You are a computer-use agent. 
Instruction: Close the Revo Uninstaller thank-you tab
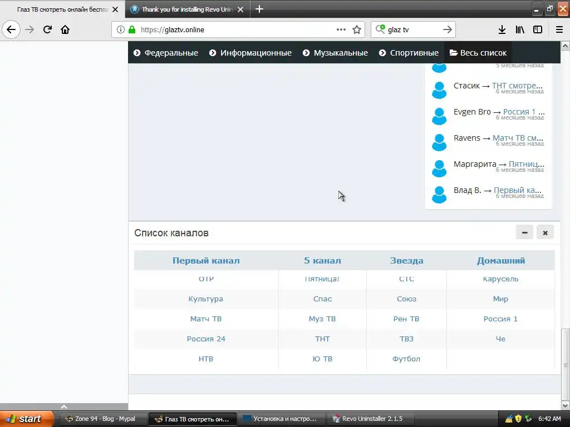240,9
